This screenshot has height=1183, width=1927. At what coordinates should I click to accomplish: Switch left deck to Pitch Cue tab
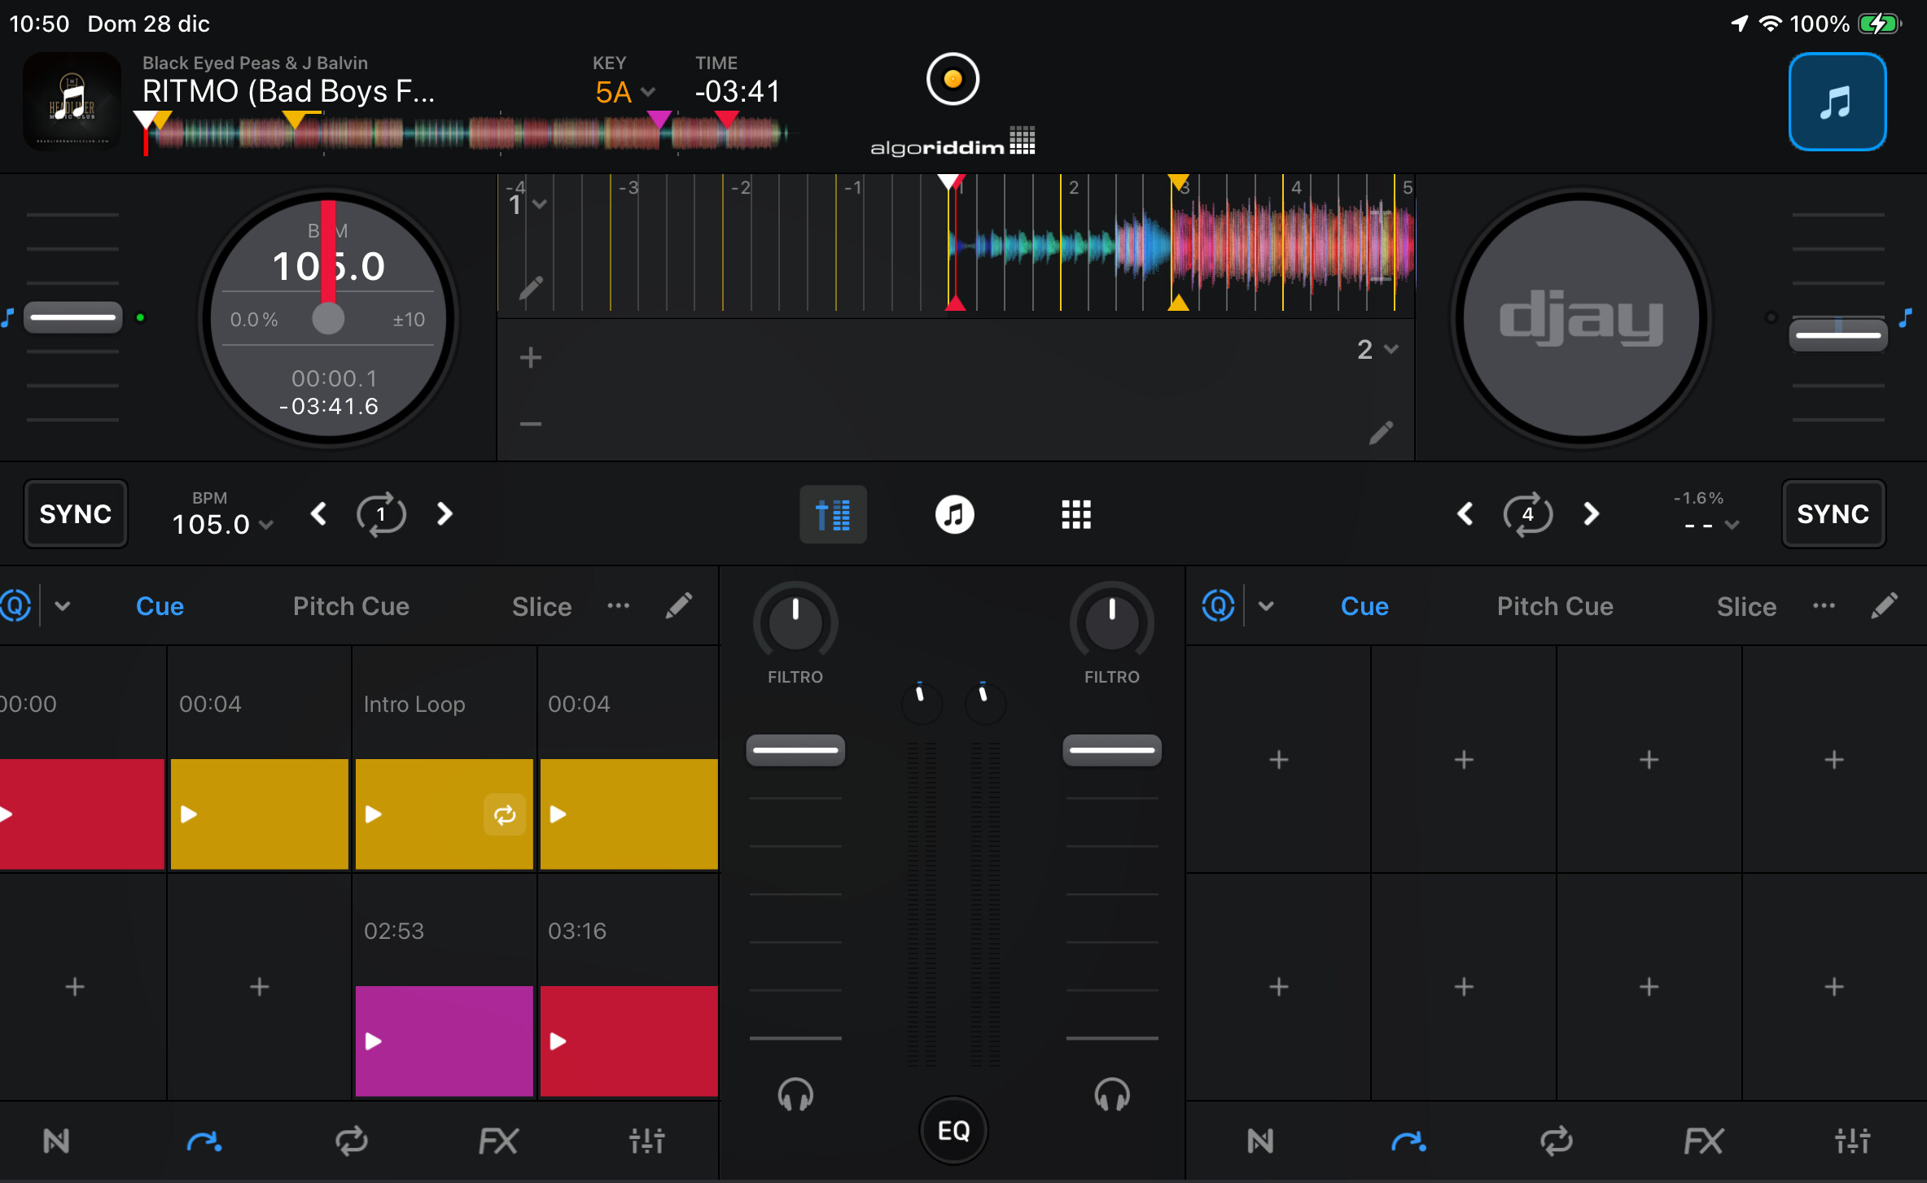tap(351, 606)
